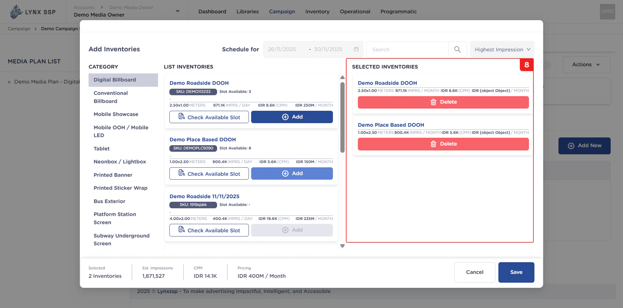
Task: Click the Lynx SSP logo
Action: click(32, 12)
